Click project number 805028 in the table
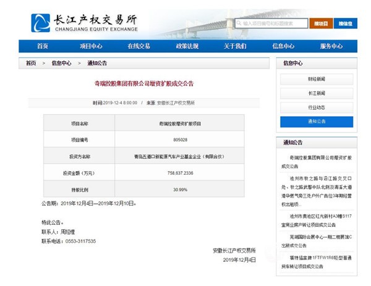Screen dimensions: 371x286 pos(180,140)
